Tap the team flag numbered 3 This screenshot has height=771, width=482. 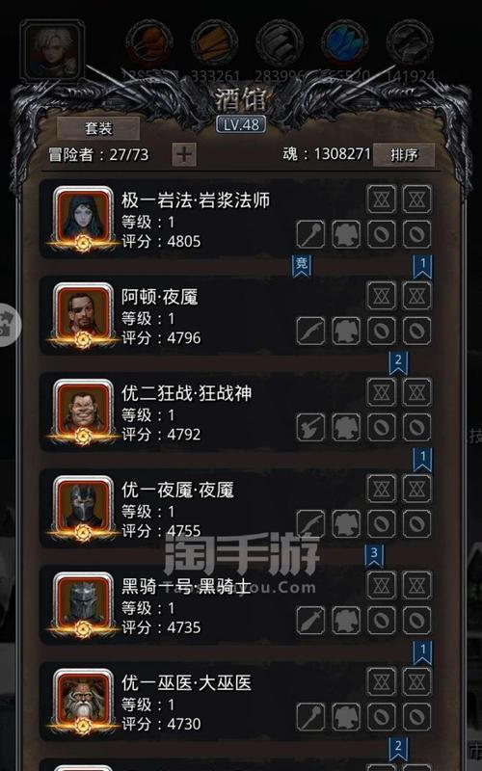374,555
